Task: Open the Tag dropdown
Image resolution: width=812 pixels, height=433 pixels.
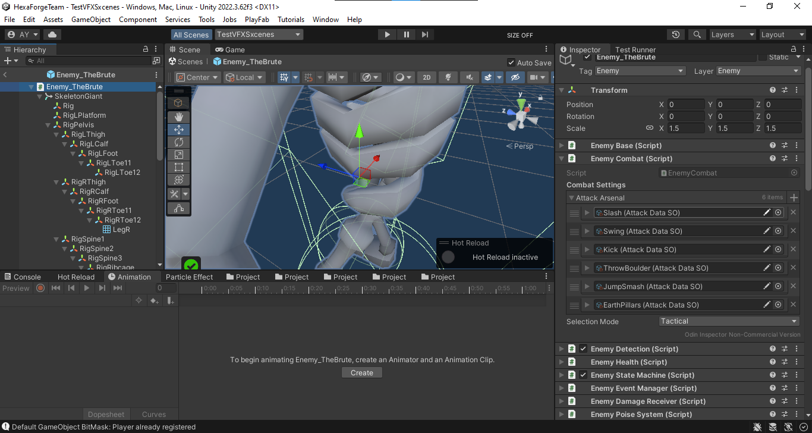Action: (640, 71)
